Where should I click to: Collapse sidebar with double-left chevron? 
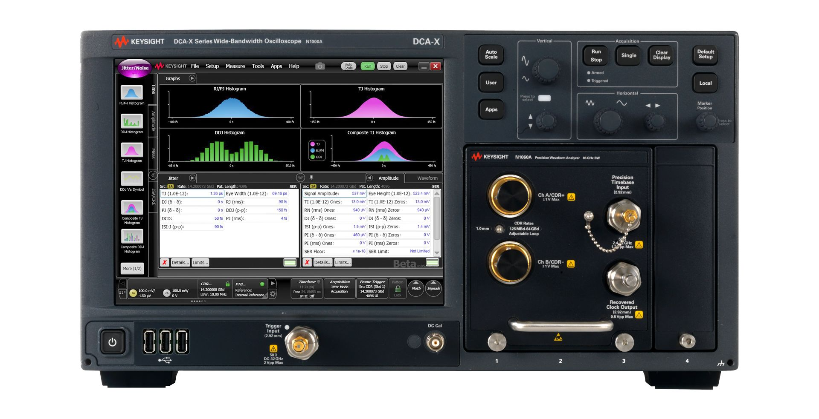tap(153, 175)
